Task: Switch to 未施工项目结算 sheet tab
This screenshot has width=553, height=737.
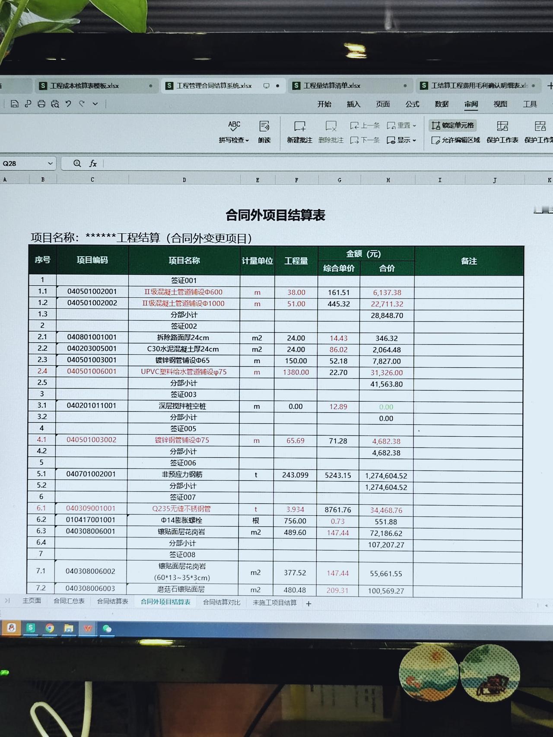Action: [x=275, y=602]
